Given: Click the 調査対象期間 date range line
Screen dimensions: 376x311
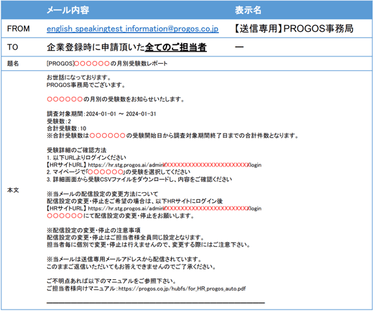Looking at the screenshot, I should pos(101,114).
